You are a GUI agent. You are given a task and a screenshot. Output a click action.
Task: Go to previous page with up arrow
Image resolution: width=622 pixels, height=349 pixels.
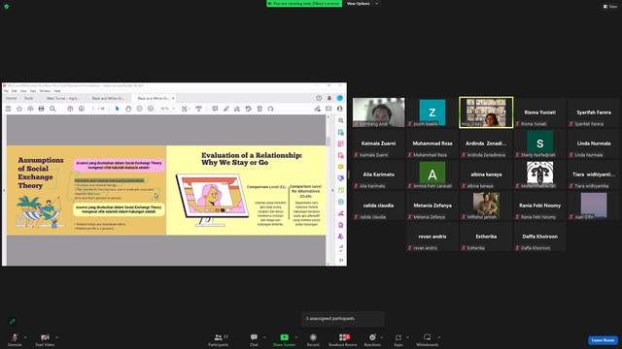click(70, 109)
